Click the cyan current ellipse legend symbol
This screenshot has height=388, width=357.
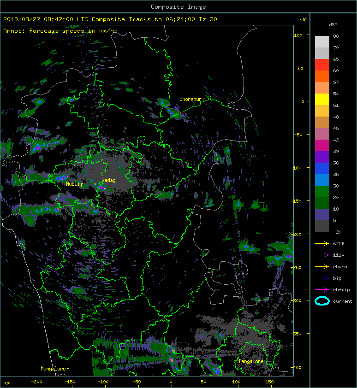point(322,301)
